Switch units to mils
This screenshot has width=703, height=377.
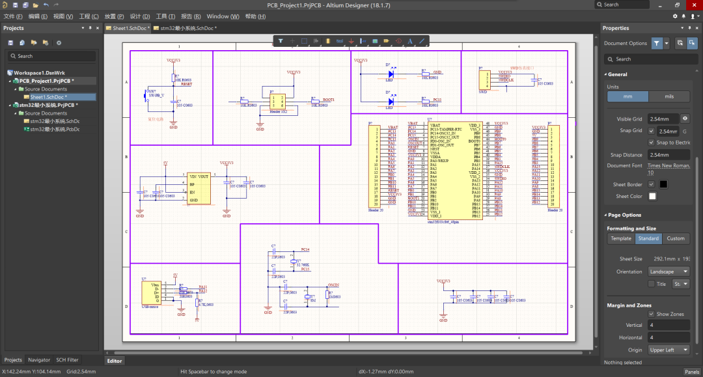tap(669, 96)
